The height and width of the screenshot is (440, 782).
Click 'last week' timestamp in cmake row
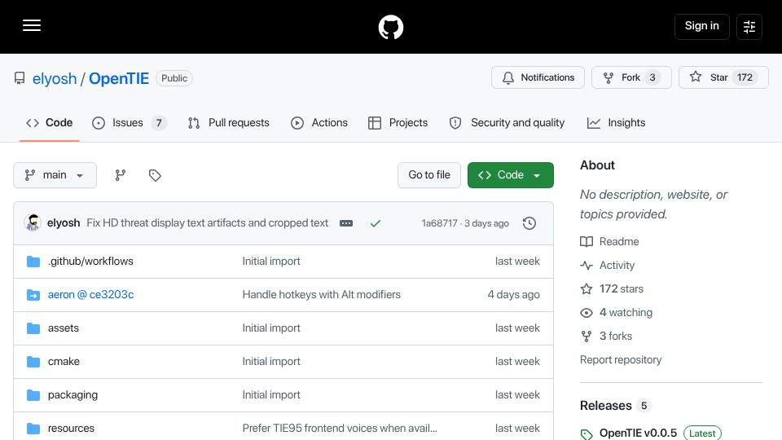coord(517,361)
